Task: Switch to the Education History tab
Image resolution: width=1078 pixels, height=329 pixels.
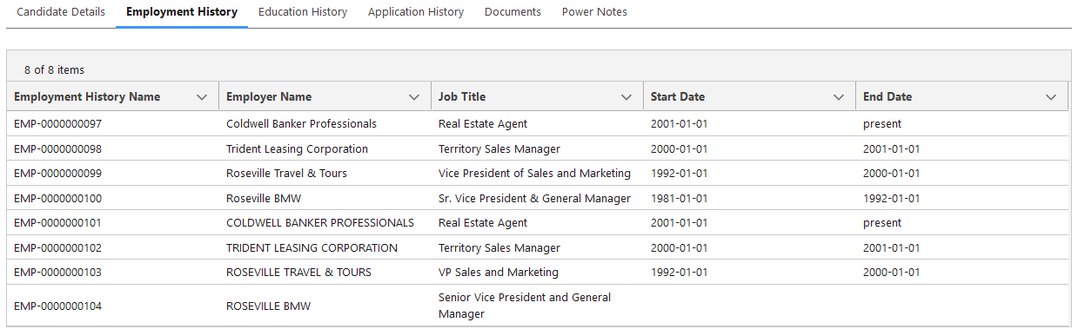Action: point(303,12)
